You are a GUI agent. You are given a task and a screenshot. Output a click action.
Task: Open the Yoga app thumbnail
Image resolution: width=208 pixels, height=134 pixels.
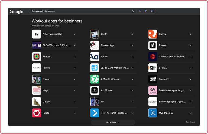[37, 90]
